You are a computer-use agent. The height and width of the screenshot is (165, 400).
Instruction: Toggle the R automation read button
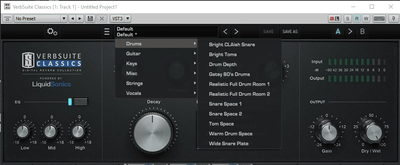click(x=357, y=19)
